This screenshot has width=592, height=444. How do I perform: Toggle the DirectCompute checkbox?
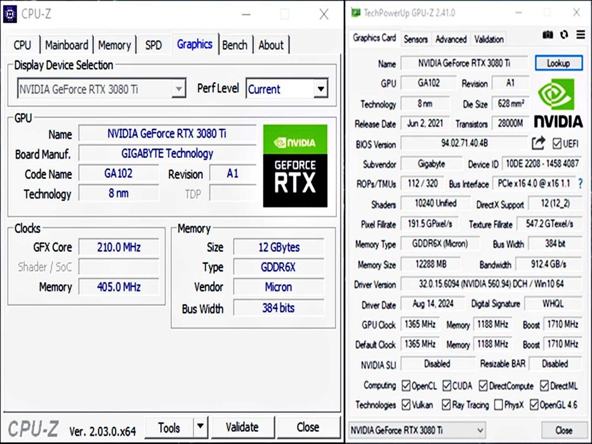[483, 386]
